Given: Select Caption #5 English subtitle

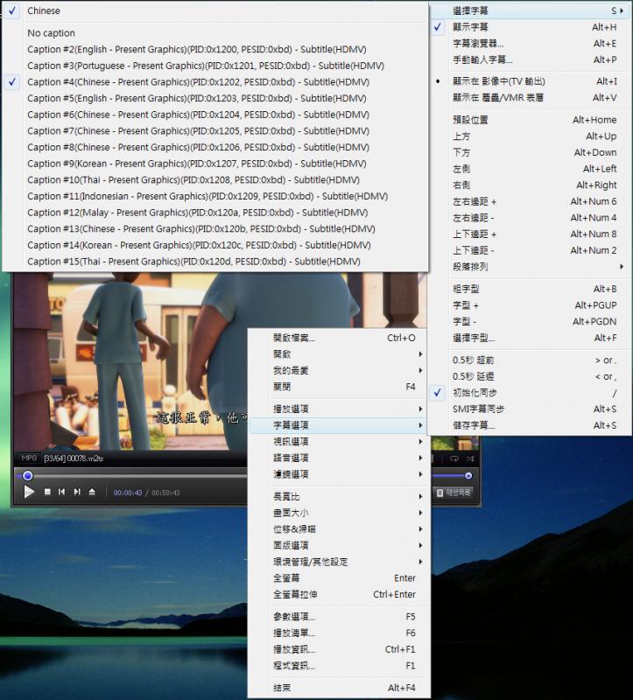Looking at the screenshot, I should 215,98.
